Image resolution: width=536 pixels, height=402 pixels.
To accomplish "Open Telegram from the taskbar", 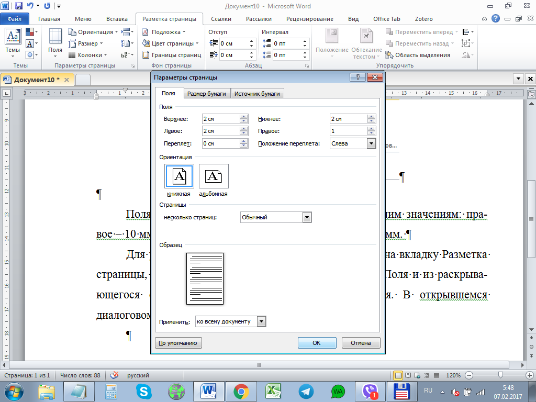I will tap(306, 392).
